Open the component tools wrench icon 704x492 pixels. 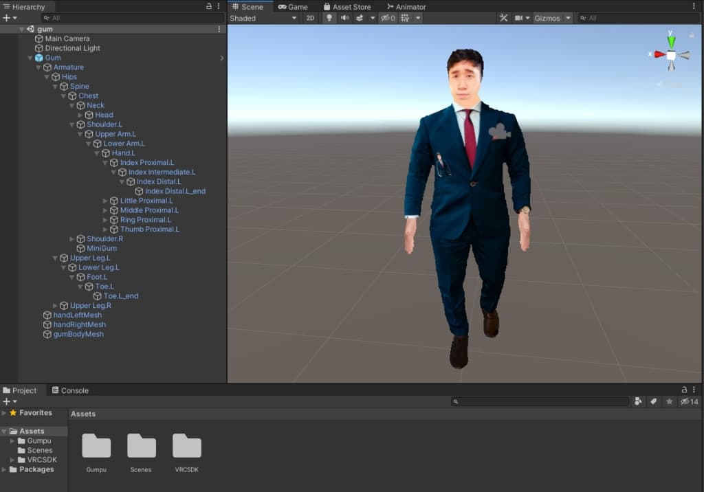[x=503, y=18]
